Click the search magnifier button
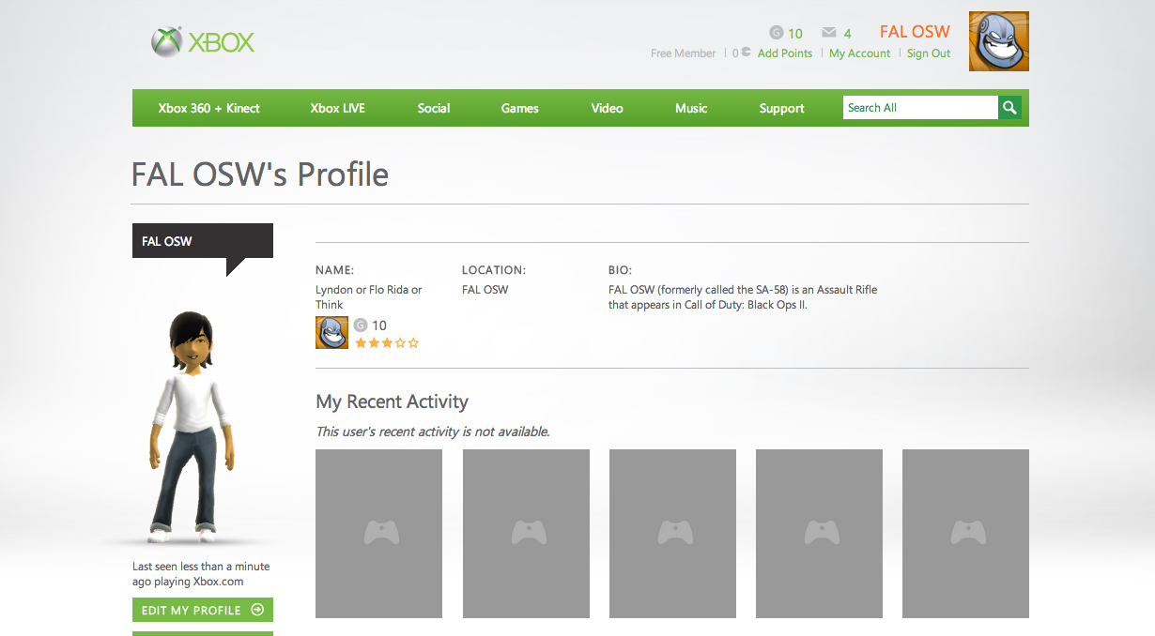 [1009, 108]
